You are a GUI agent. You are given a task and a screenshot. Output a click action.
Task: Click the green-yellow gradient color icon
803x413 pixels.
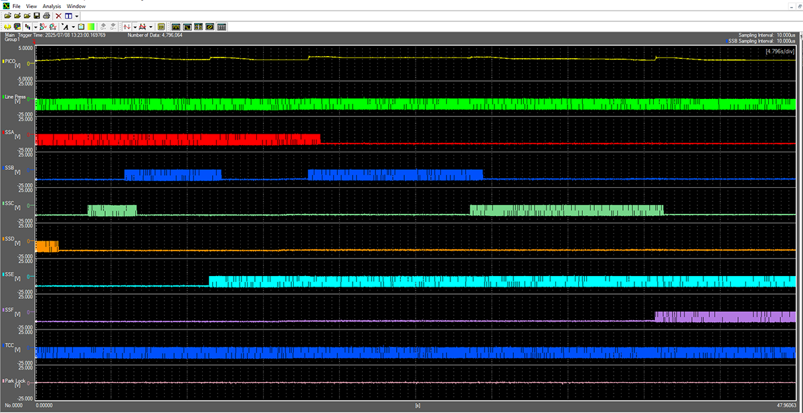(90, 27)
